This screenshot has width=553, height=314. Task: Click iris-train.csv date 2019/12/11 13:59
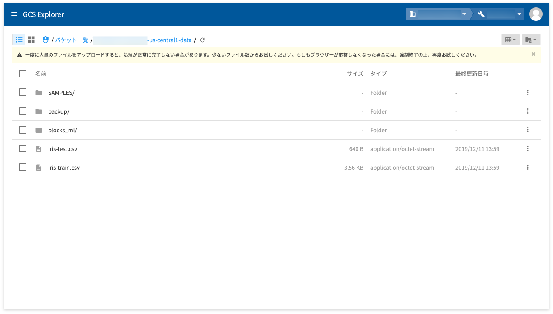[477, 168]
